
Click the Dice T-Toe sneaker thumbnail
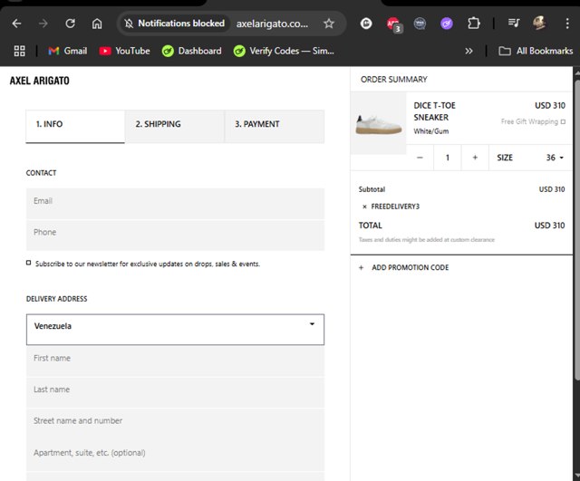pos(379,123)
